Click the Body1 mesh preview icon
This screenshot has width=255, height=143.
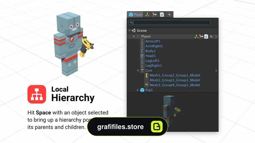pos(142,51)
